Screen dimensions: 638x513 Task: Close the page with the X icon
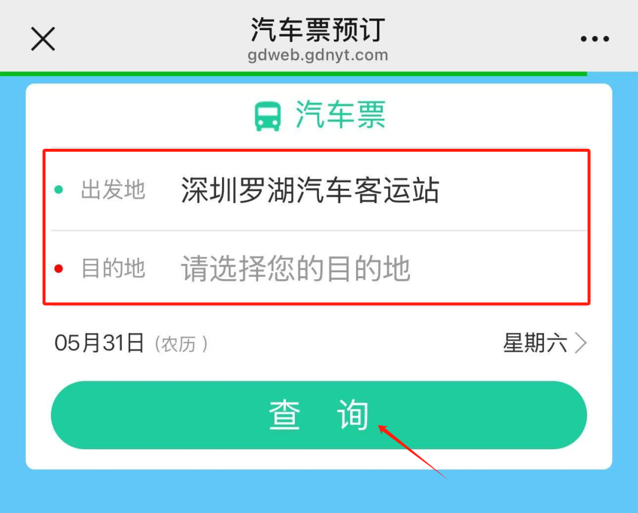point(43,40)
